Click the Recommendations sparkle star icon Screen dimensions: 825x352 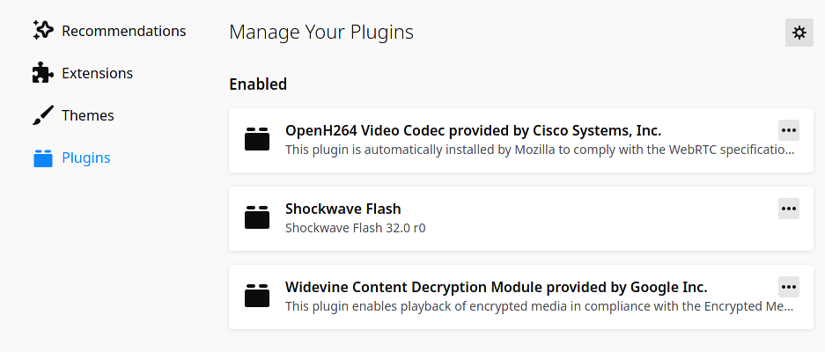coord(42,31)
